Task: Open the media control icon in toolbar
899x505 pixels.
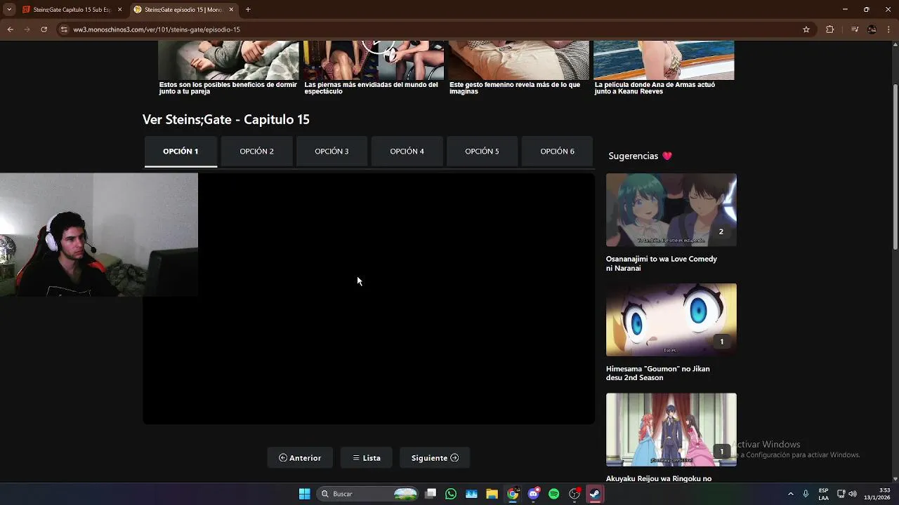Action: [x=854, y=29]
